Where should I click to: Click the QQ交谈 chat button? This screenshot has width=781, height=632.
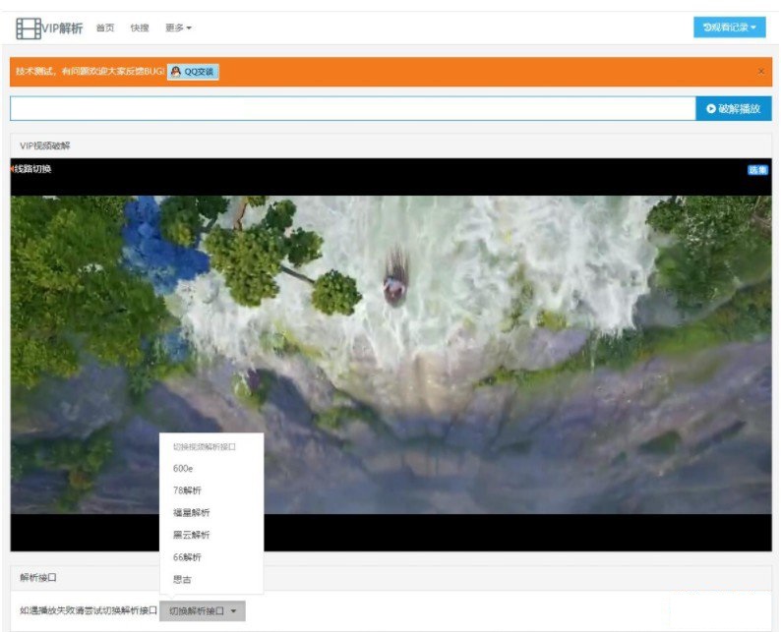coord(193,72)
